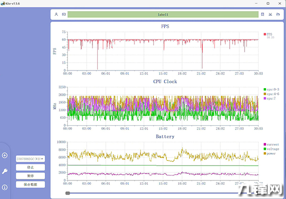Click the scissors cut icon in toolbar

(x=270, y=15)
